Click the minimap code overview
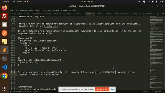The image size is (165, 93). 156,53
